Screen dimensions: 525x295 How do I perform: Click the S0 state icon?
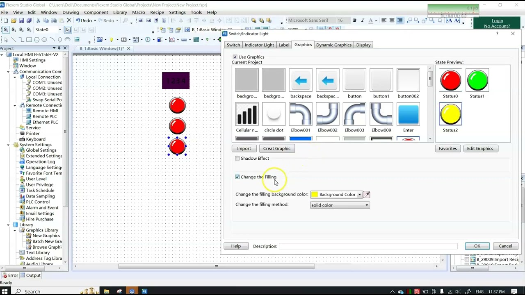[6, 29]
